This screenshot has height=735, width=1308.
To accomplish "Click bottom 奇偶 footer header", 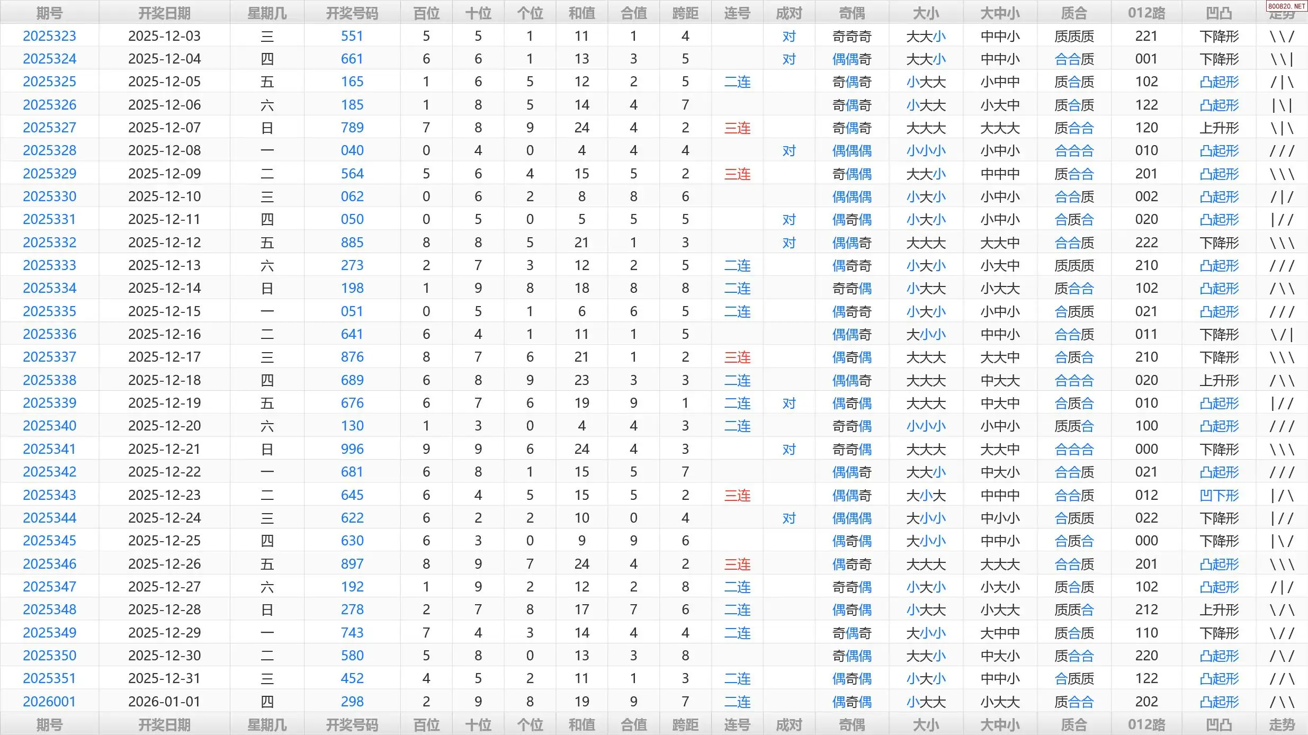I will [x=852, y=724].
